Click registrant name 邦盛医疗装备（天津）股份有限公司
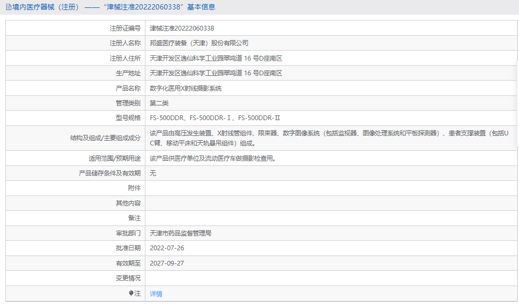The image size is (519, 304). coord(199,43)
